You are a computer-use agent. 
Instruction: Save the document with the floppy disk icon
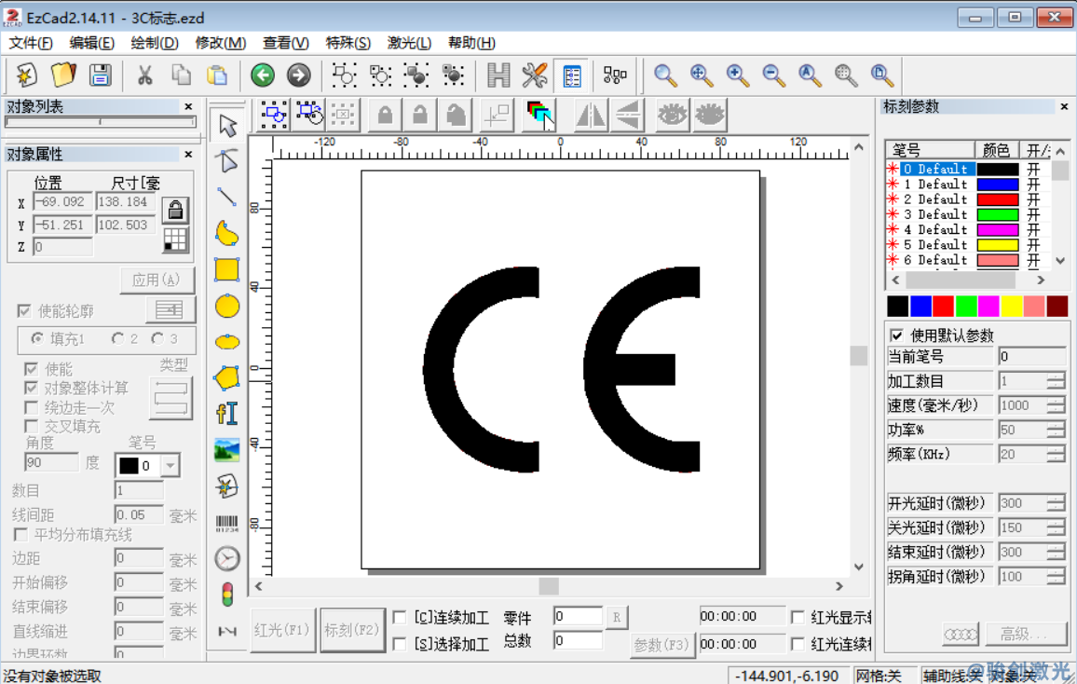pyautogui.click(x=100, y=75)
